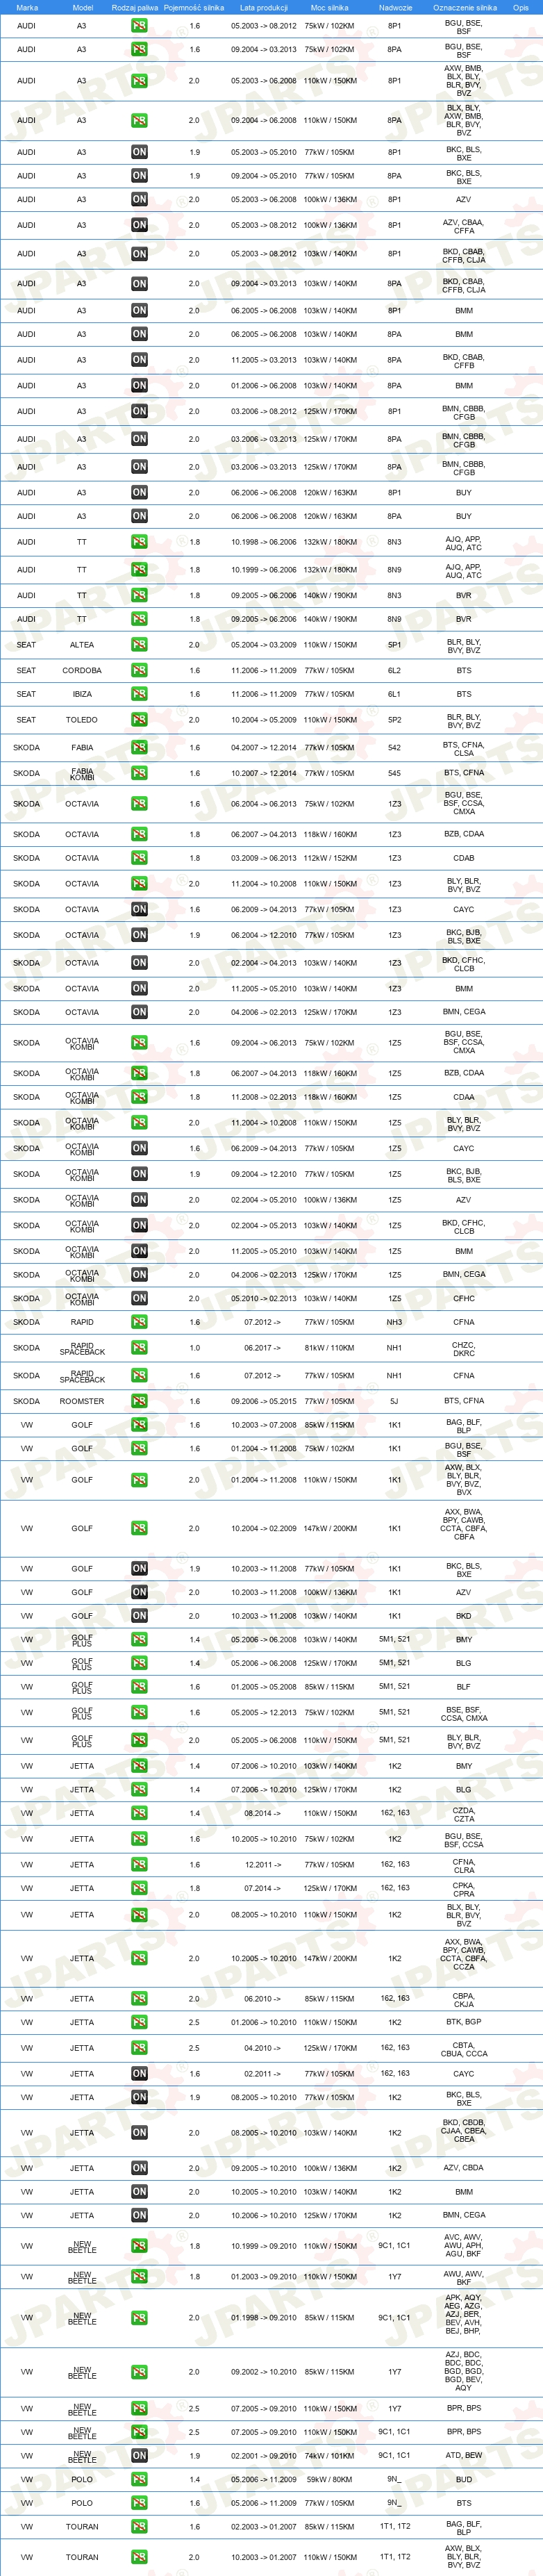Click the Oznaczenie silnika column header

coord(464,7)
